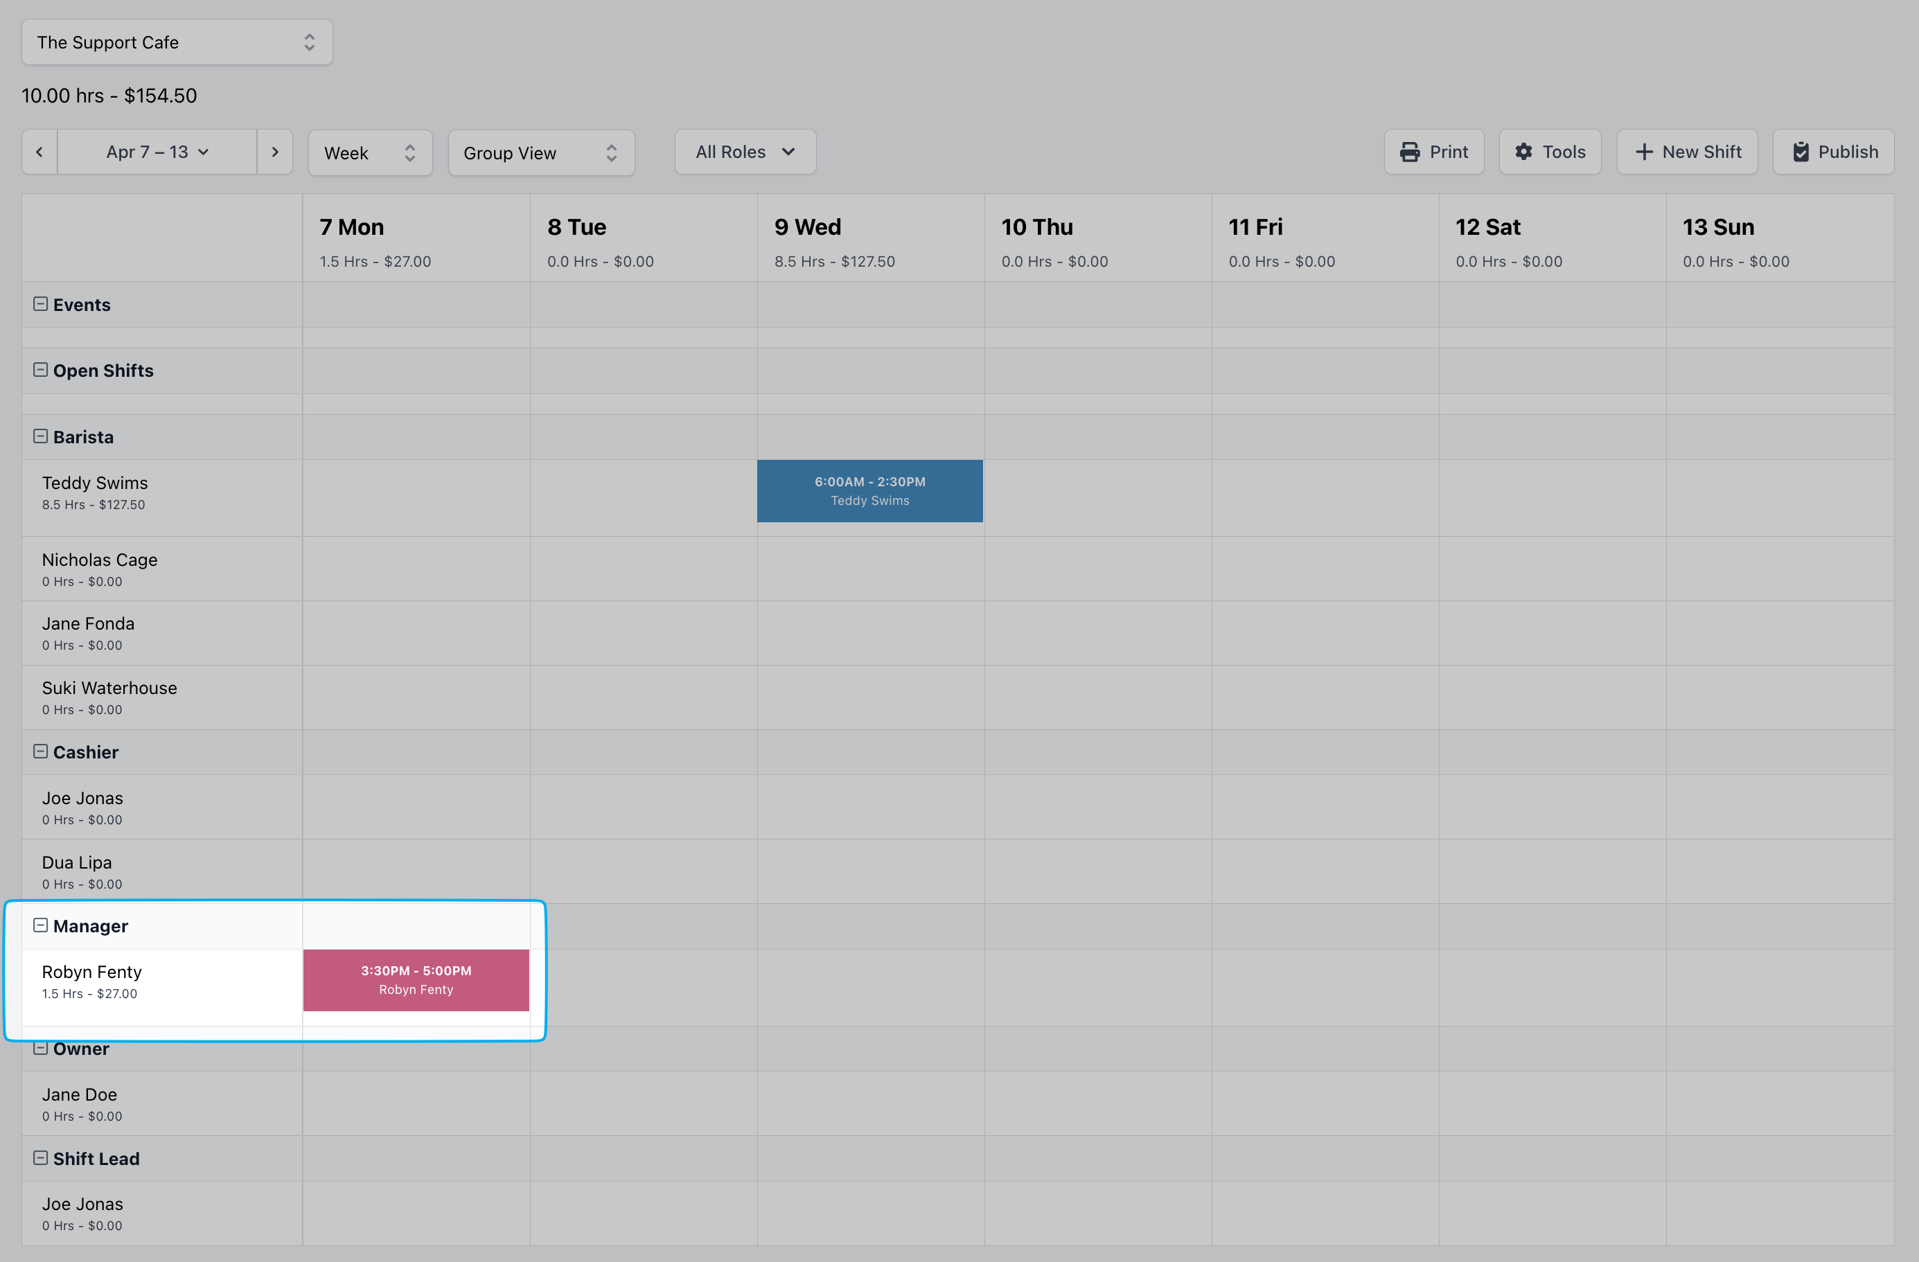Collapse the Barista role group

tap(40, 436)
